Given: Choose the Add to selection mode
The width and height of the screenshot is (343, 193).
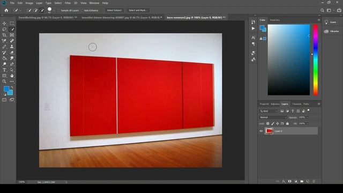Looking at the screenshot, I should point(35,10).
